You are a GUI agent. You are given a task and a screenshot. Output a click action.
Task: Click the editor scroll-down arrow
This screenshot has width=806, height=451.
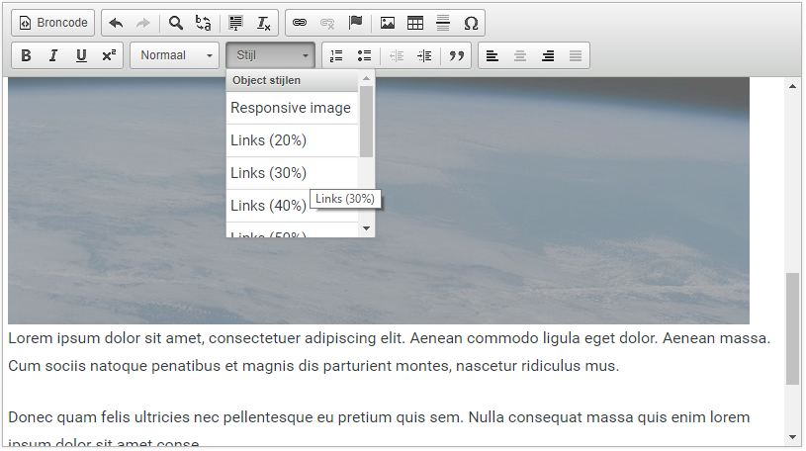(792, 437)
